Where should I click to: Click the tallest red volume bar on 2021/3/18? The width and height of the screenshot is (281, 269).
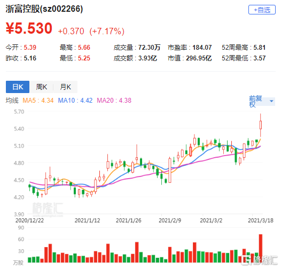[x=261, y=248]
